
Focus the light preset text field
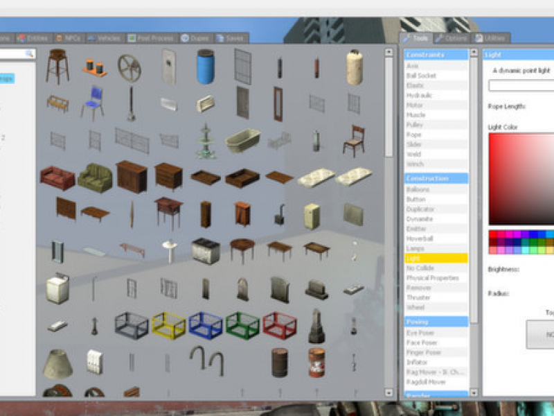pos(521,85)
